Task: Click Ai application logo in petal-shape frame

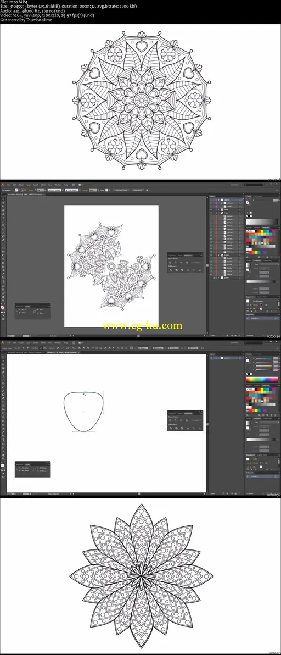Action: pos(3,343)
